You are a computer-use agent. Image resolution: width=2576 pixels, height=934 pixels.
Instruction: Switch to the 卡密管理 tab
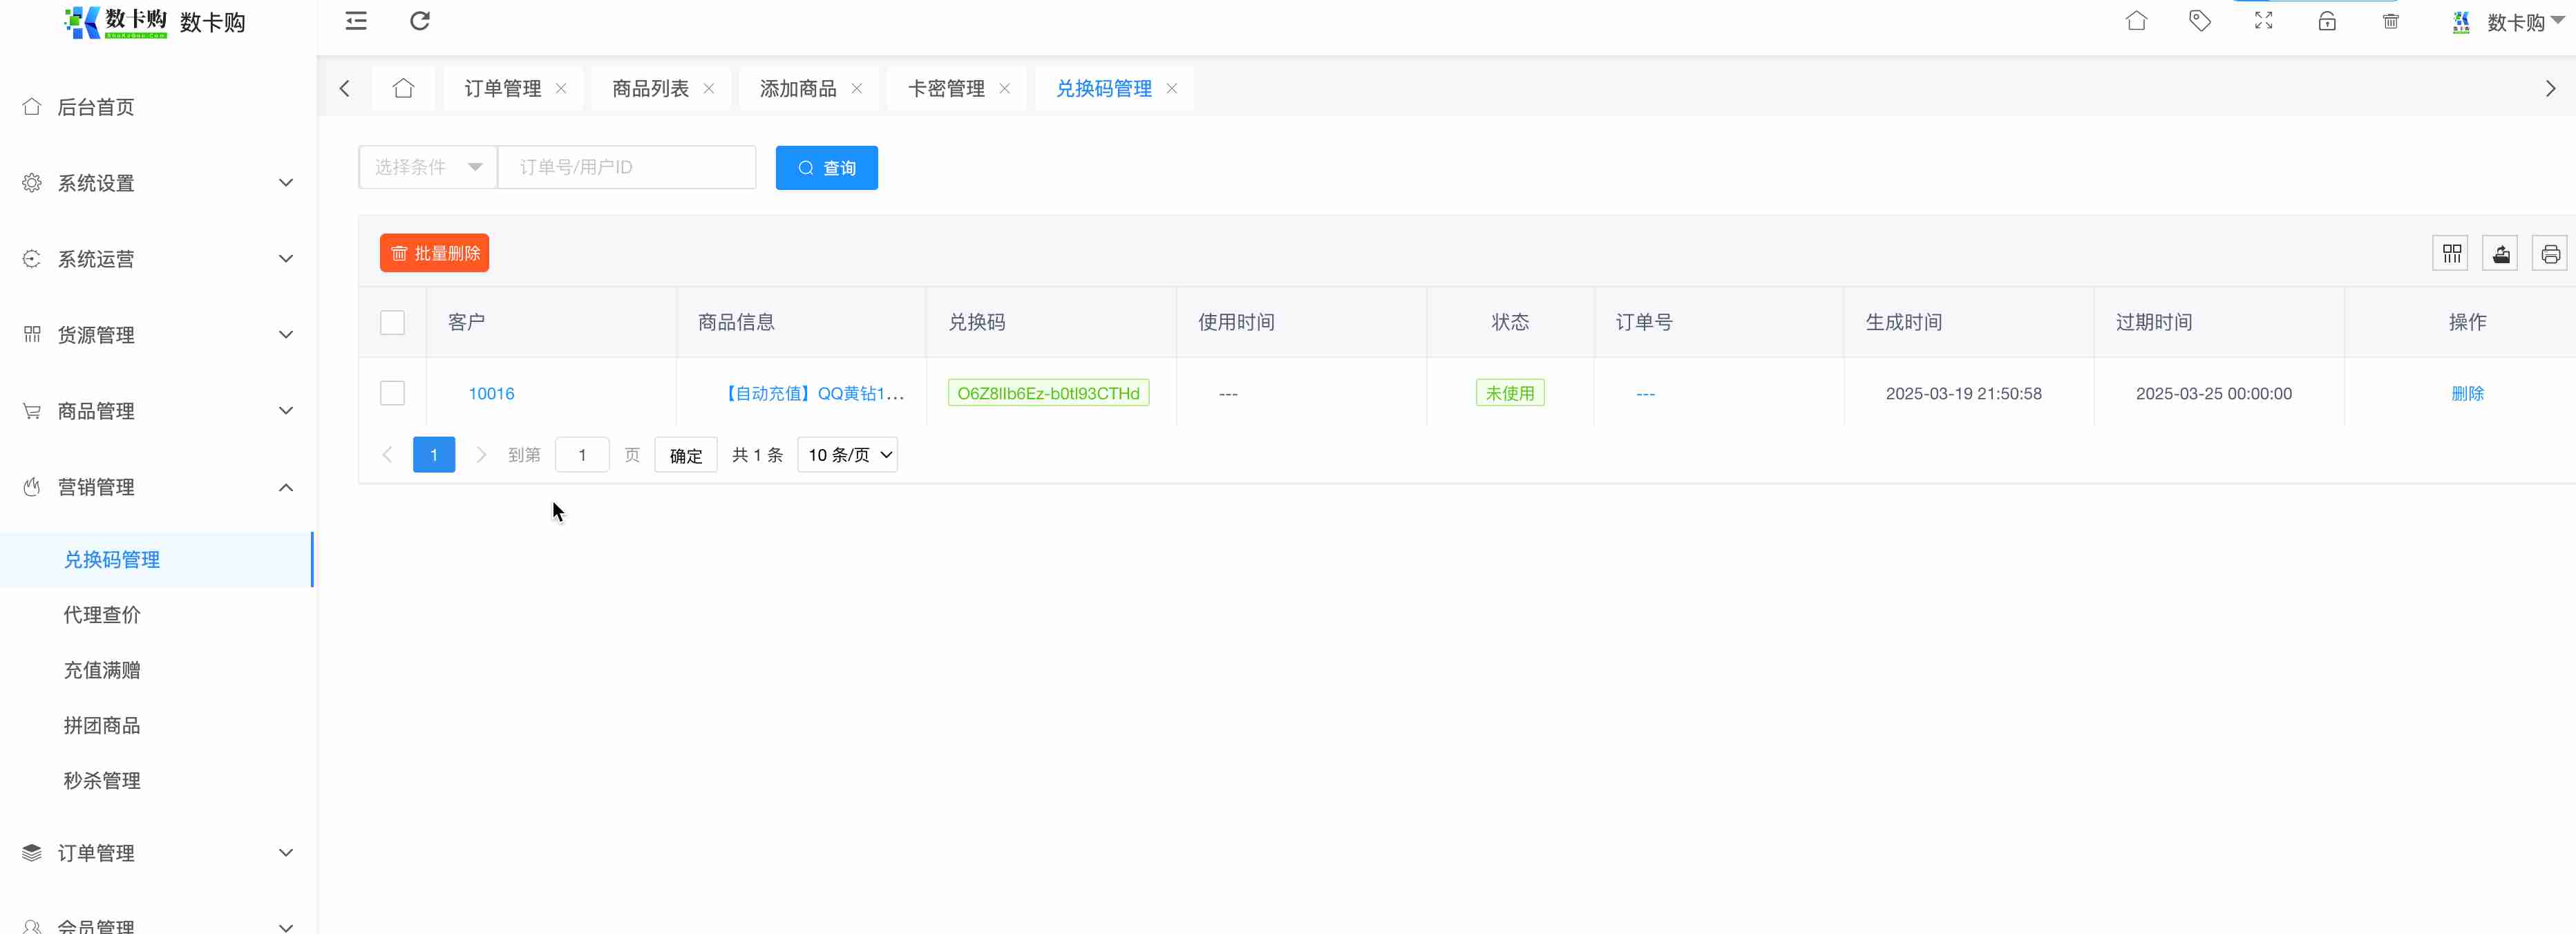tap(945, 89)
